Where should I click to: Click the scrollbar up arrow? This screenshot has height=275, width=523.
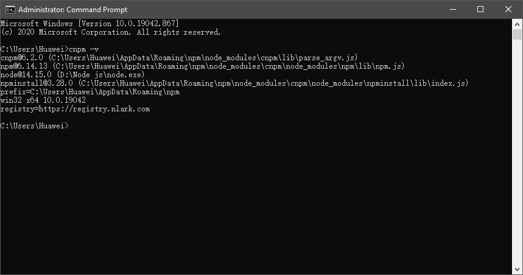[518, 24]
